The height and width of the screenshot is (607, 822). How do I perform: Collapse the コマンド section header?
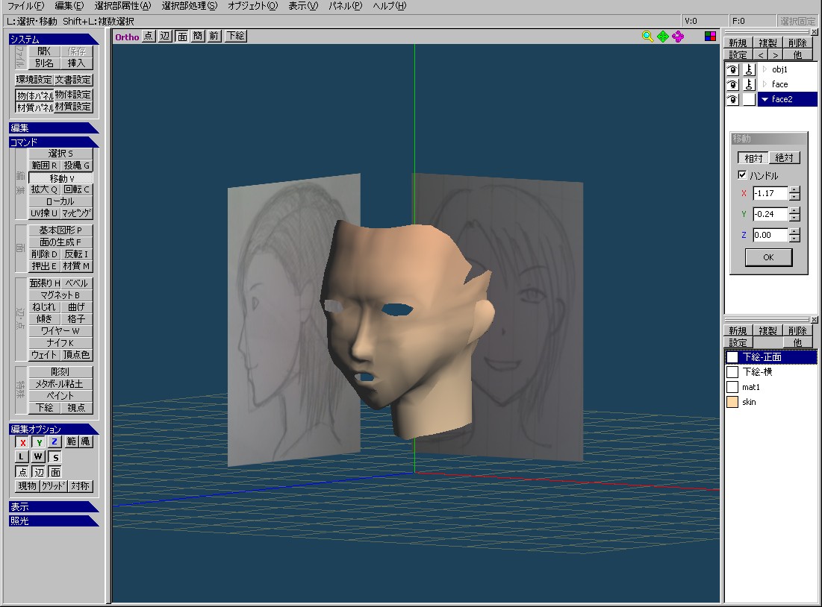tap(54, 142)
